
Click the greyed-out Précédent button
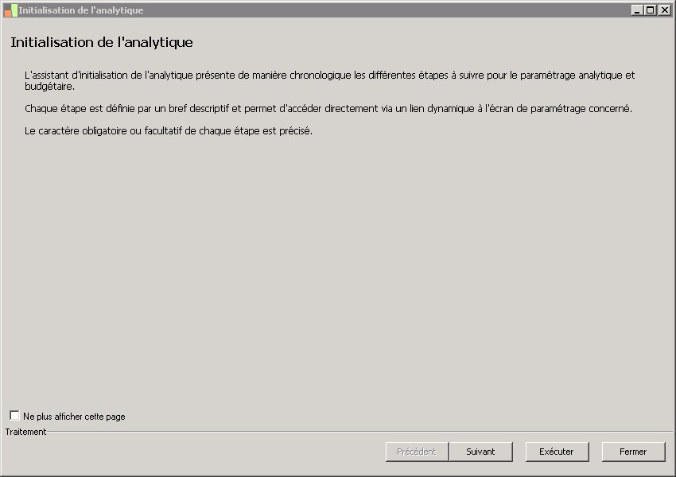click(417, 452)
